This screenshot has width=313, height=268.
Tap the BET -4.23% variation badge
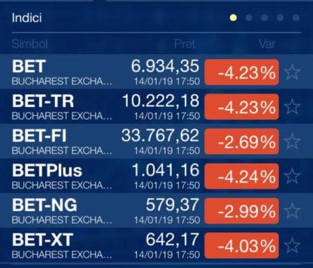click(x=241, y=72)
